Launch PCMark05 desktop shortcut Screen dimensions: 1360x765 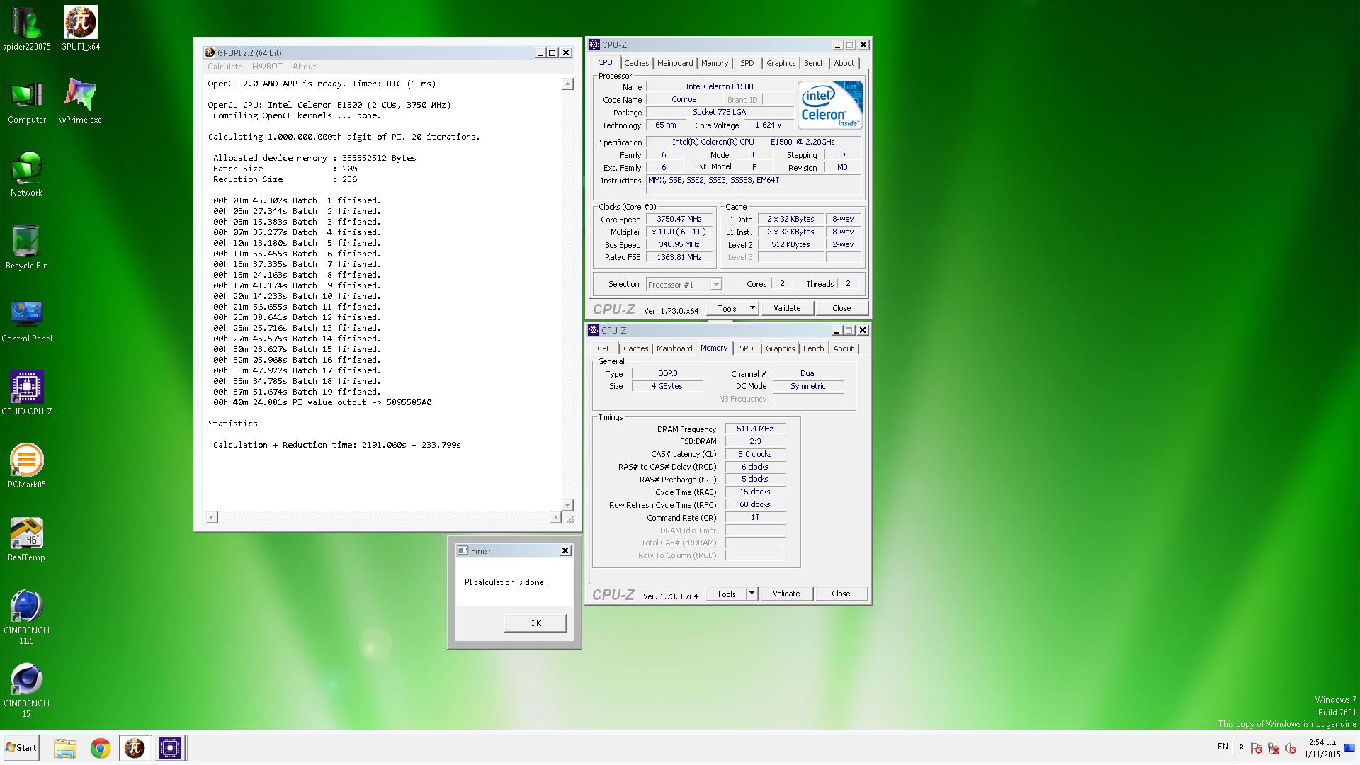click(x=27, y=466)
